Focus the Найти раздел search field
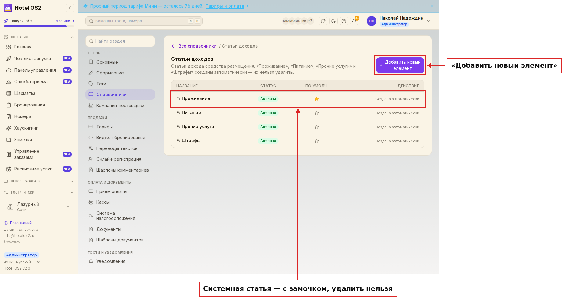 click(120, 41)
